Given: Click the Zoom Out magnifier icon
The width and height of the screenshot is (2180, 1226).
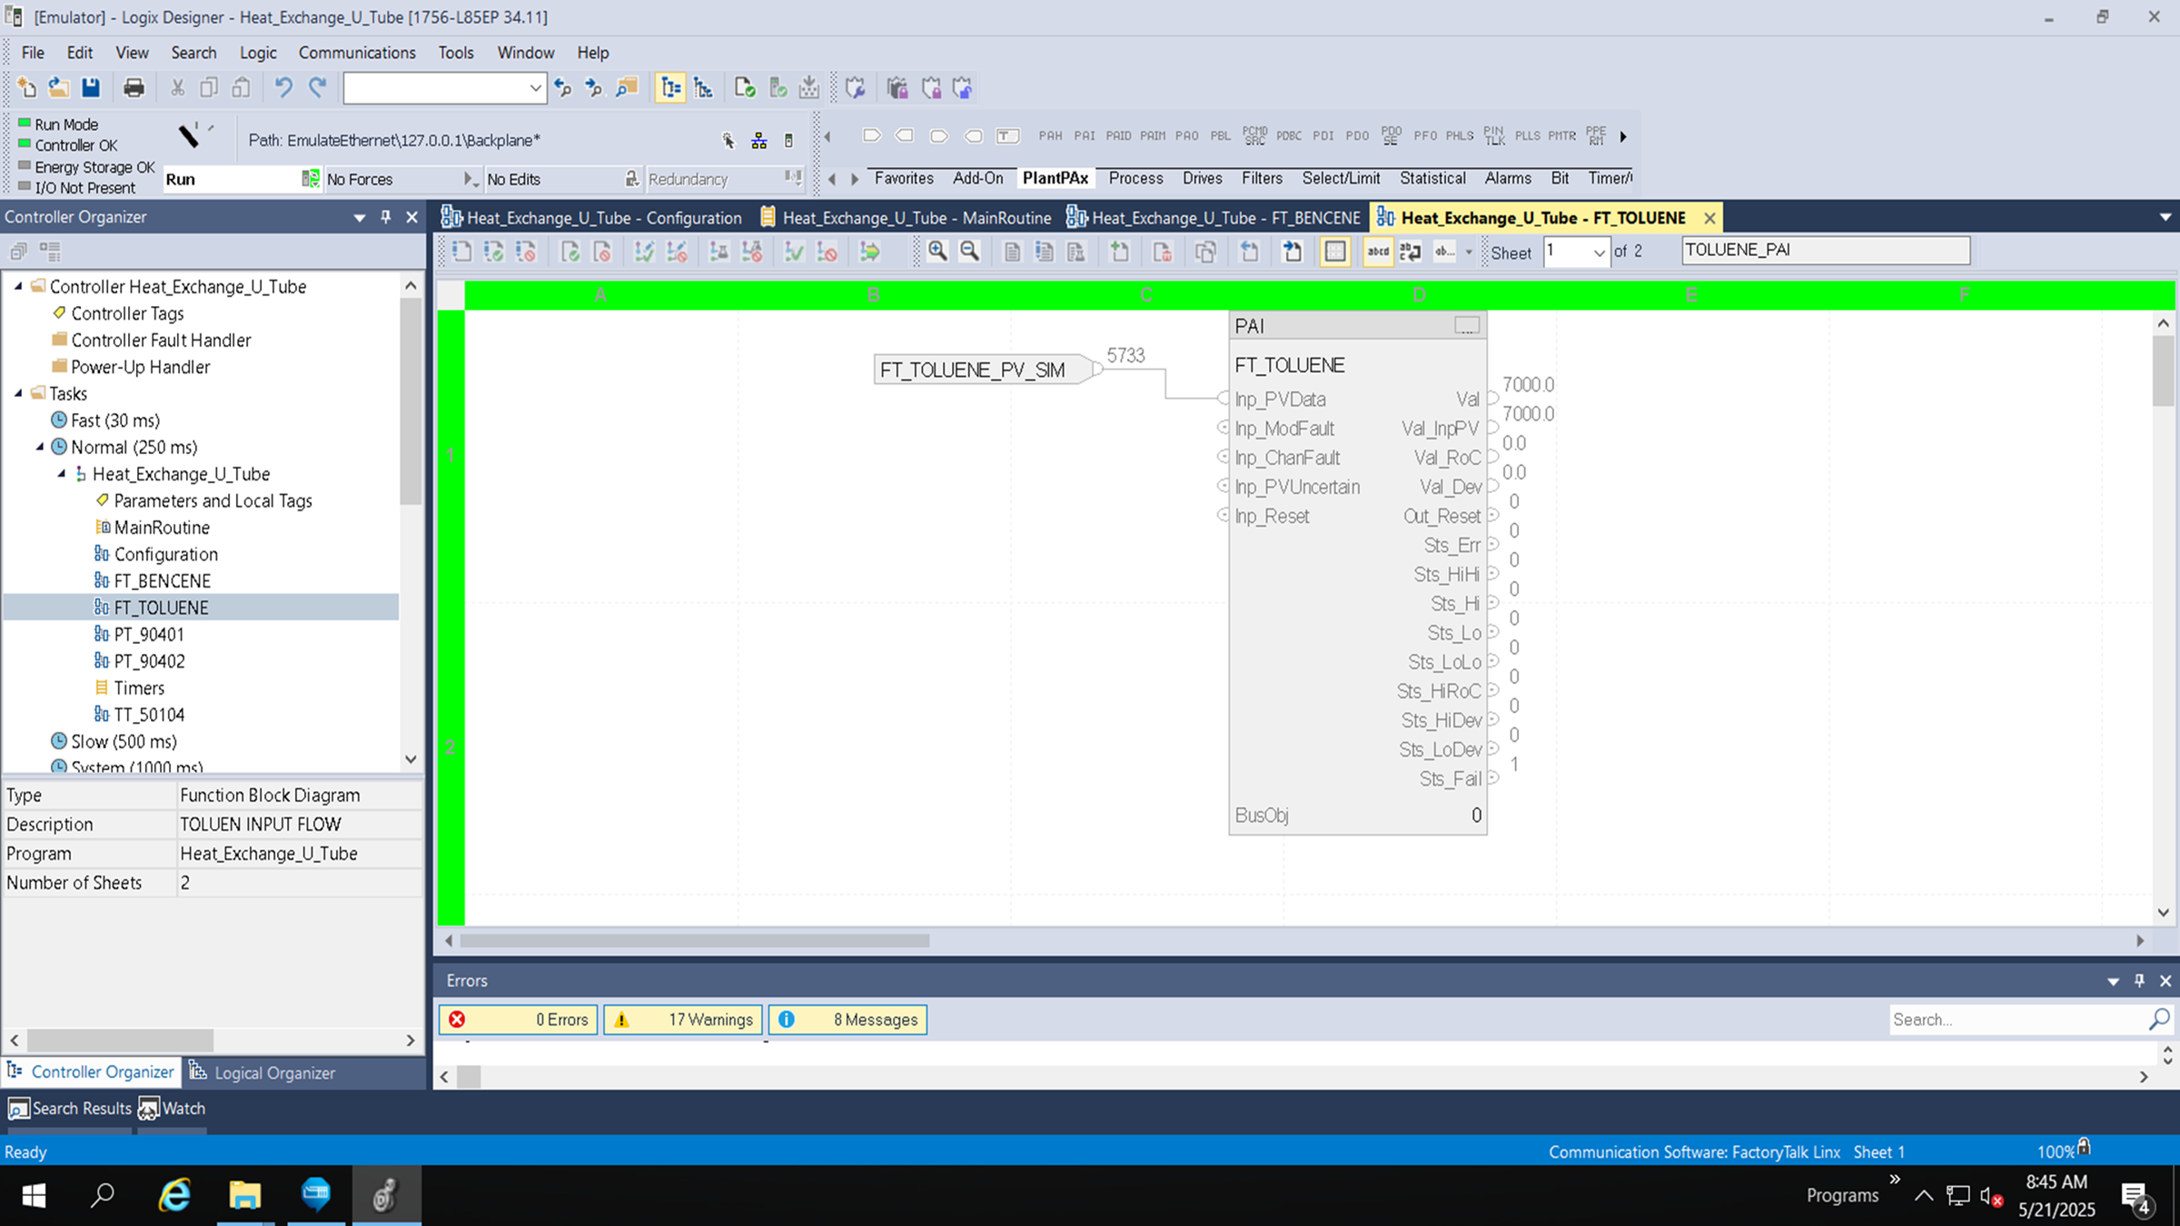Looking at the screenshot, I should 970,252.
